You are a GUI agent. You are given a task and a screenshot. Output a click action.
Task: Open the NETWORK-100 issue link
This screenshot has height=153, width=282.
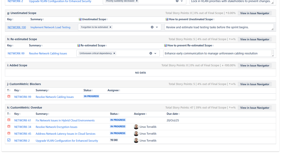tap(17, 27)
